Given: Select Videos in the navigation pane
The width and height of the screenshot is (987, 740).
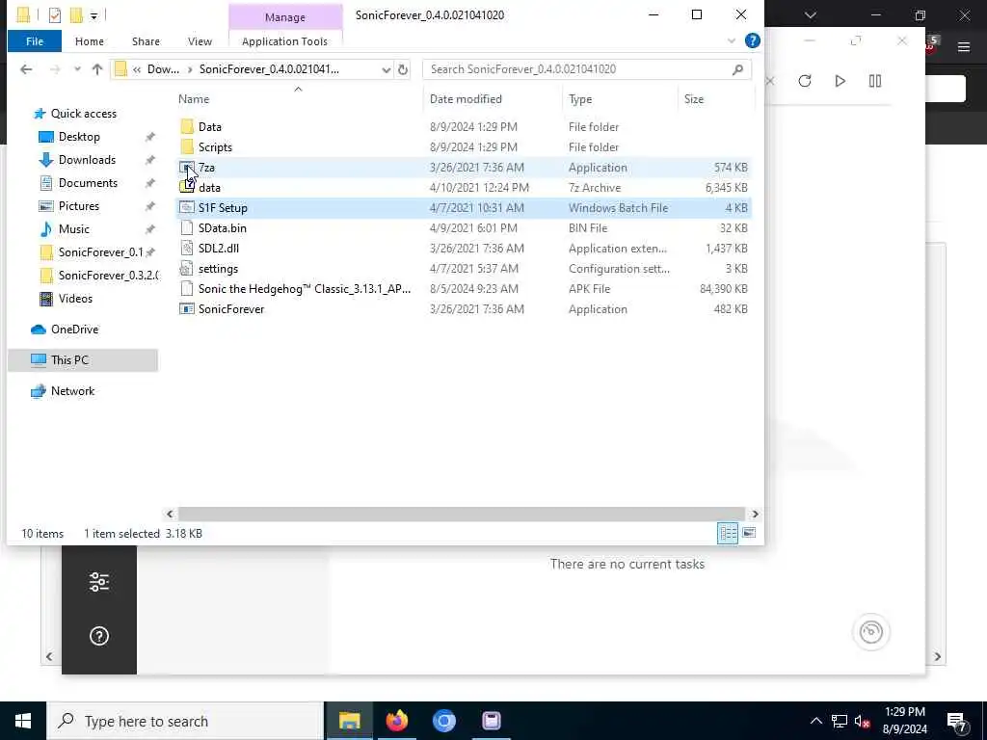Looking at the screenshot, I should pos(75,299).
